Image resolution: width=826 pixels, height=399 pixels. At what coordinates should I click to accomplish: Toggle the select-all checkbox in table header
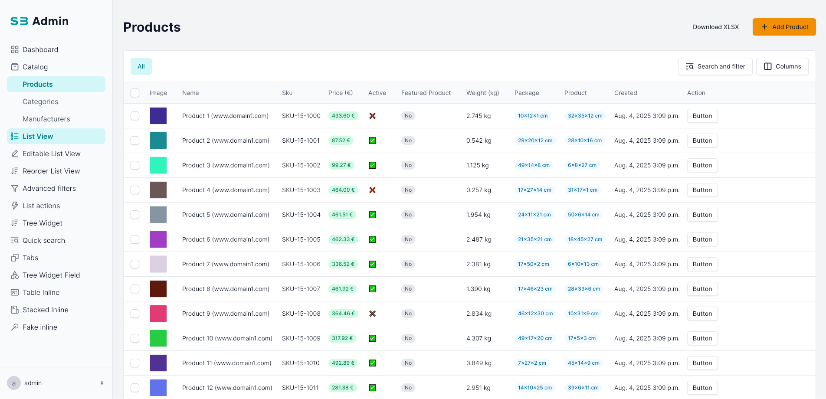pos(135,93)
